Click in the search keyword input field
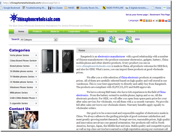 (x=78, y=40)
